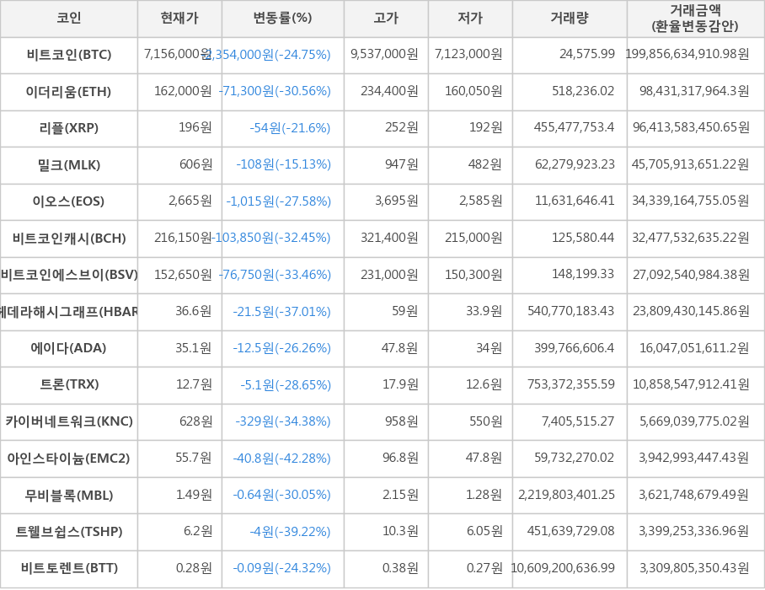765x590 pixels.
Task: Open the 무비블록(MBL) coin entry
Action: pyautogui.click(x=69, y=495)
